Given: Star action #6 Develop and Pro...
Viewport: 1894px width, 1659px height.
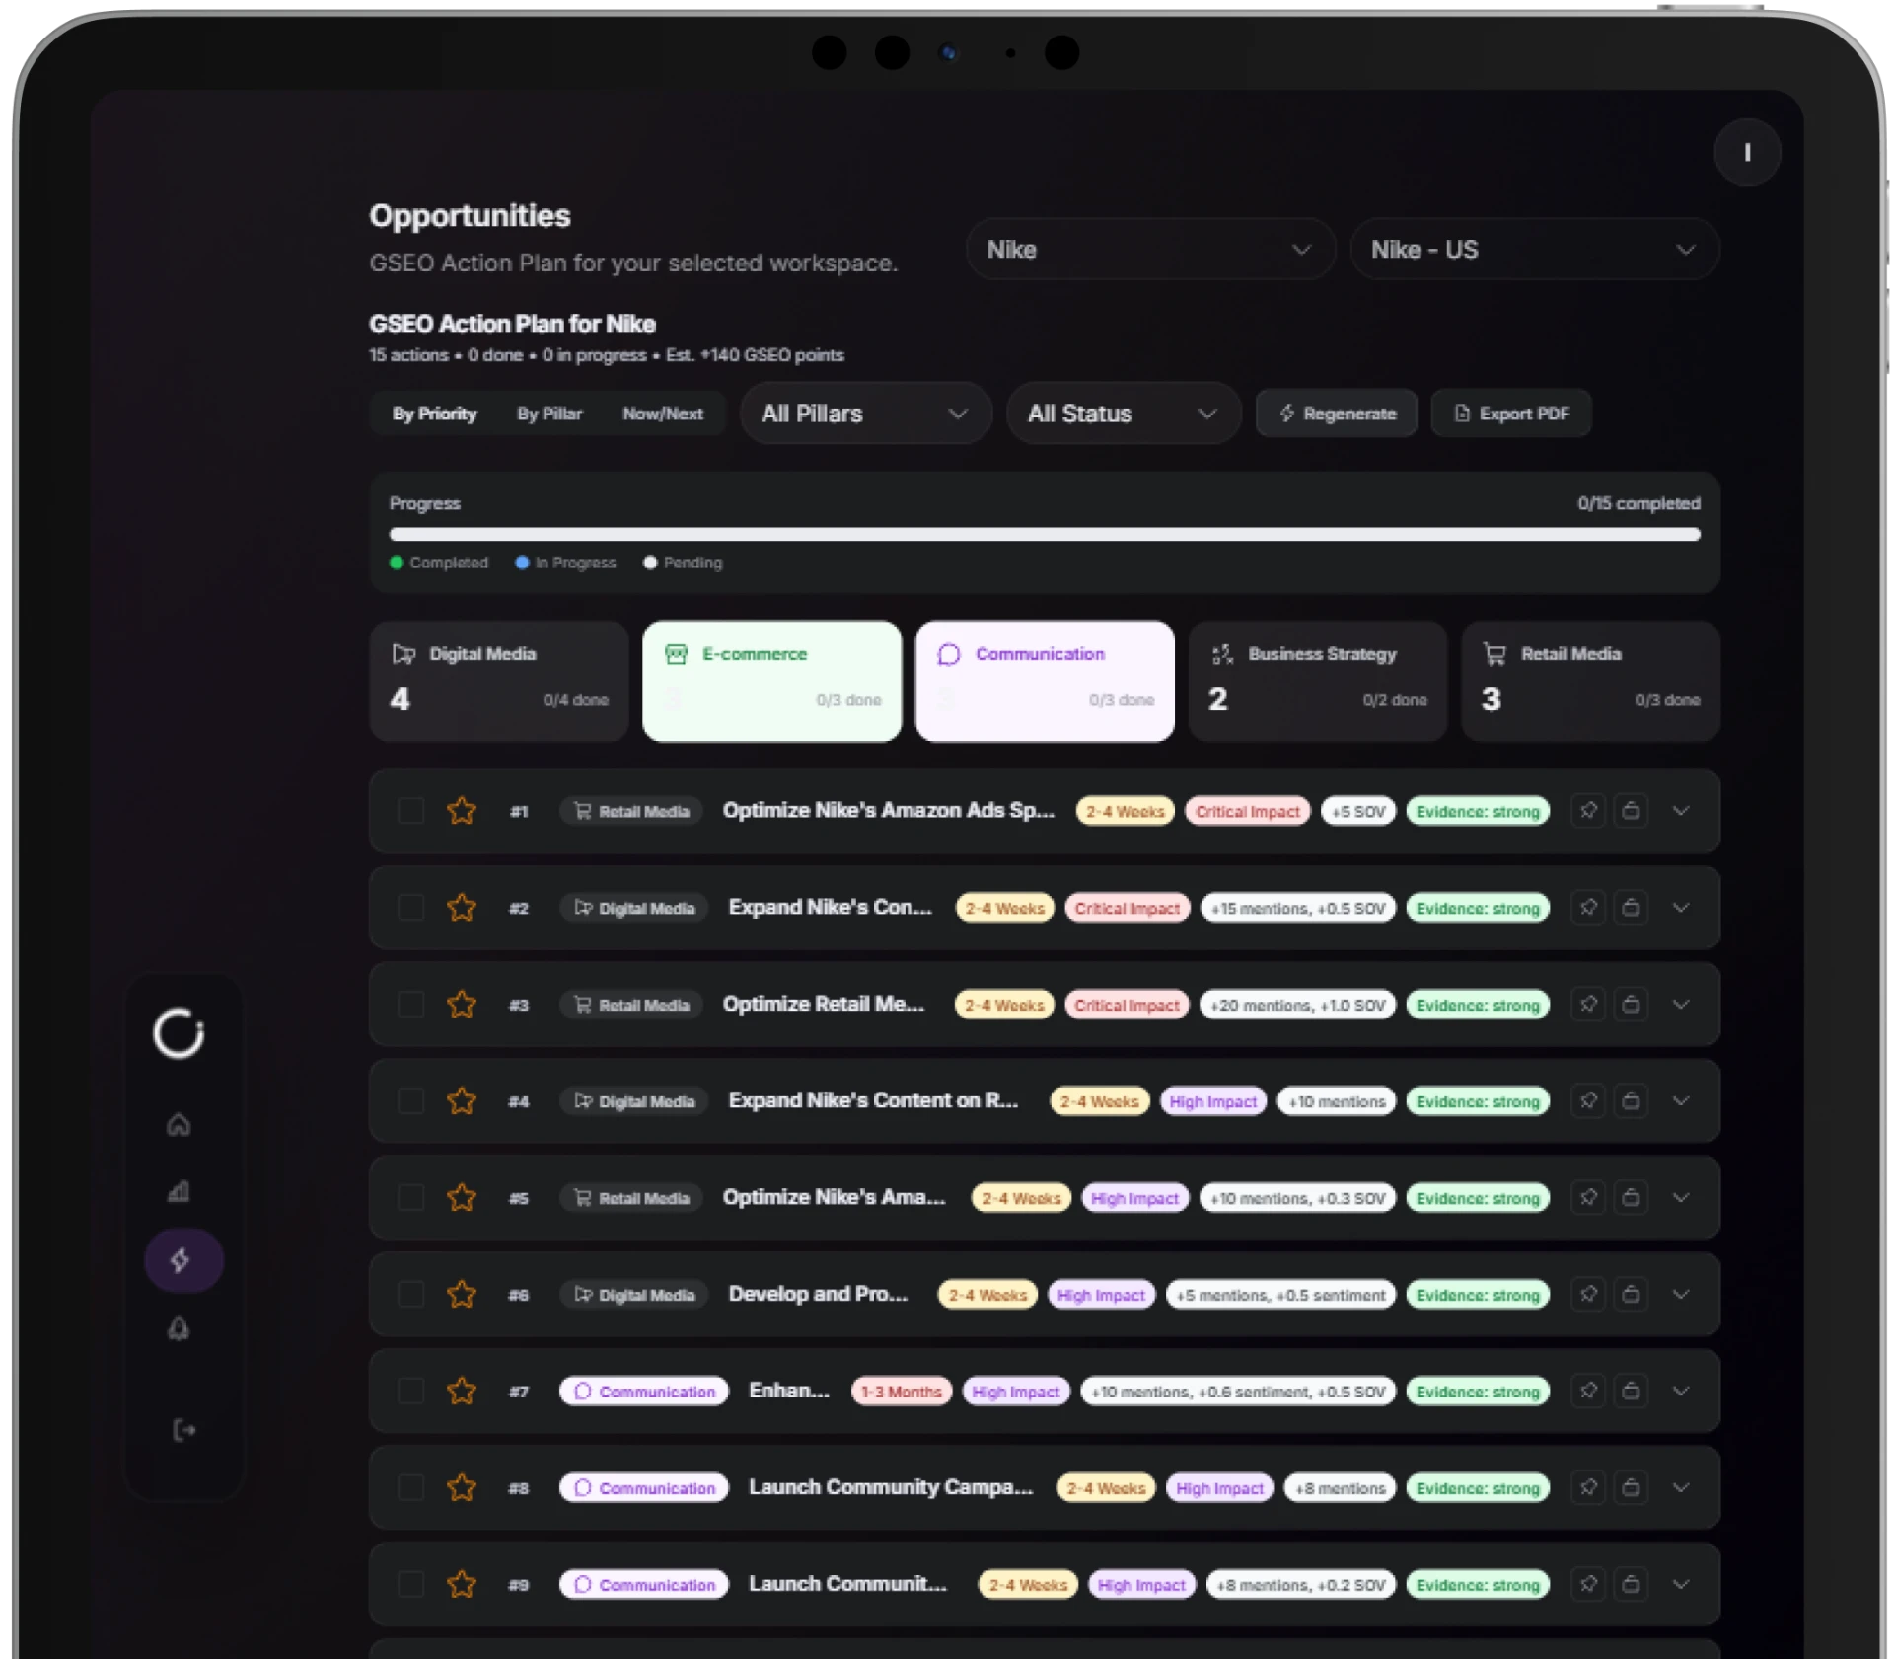Looking at the screenshot, I should point(462,1294).
